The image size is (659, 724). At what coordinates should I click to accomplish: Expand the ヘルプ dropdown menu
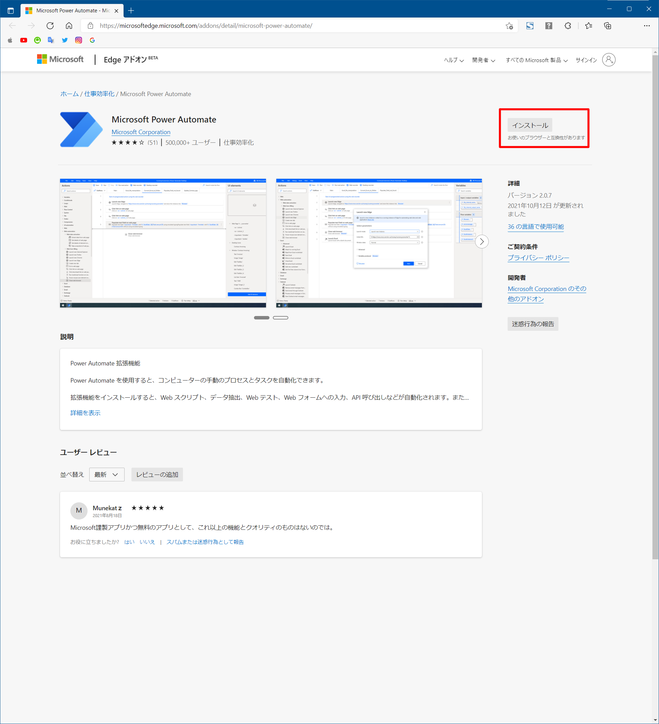click(453, 60)
